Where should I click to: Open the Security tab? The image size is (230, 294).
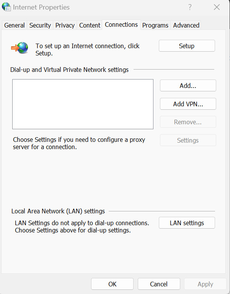40,25
